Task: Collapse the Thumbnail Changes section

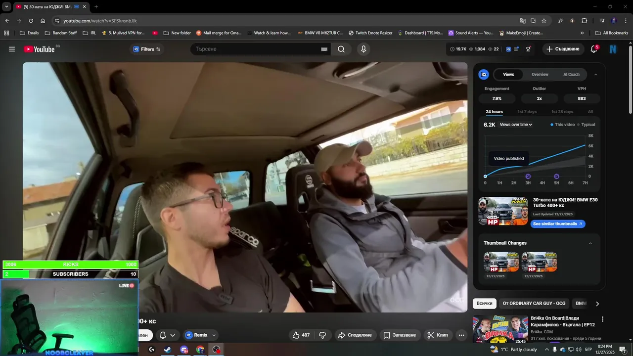Action: 590,243
